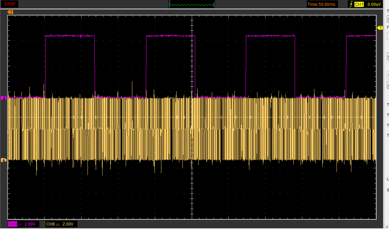Toggle the CH3 channel label in status bar
Screen dimensions: 389x229
coord(12,224)
